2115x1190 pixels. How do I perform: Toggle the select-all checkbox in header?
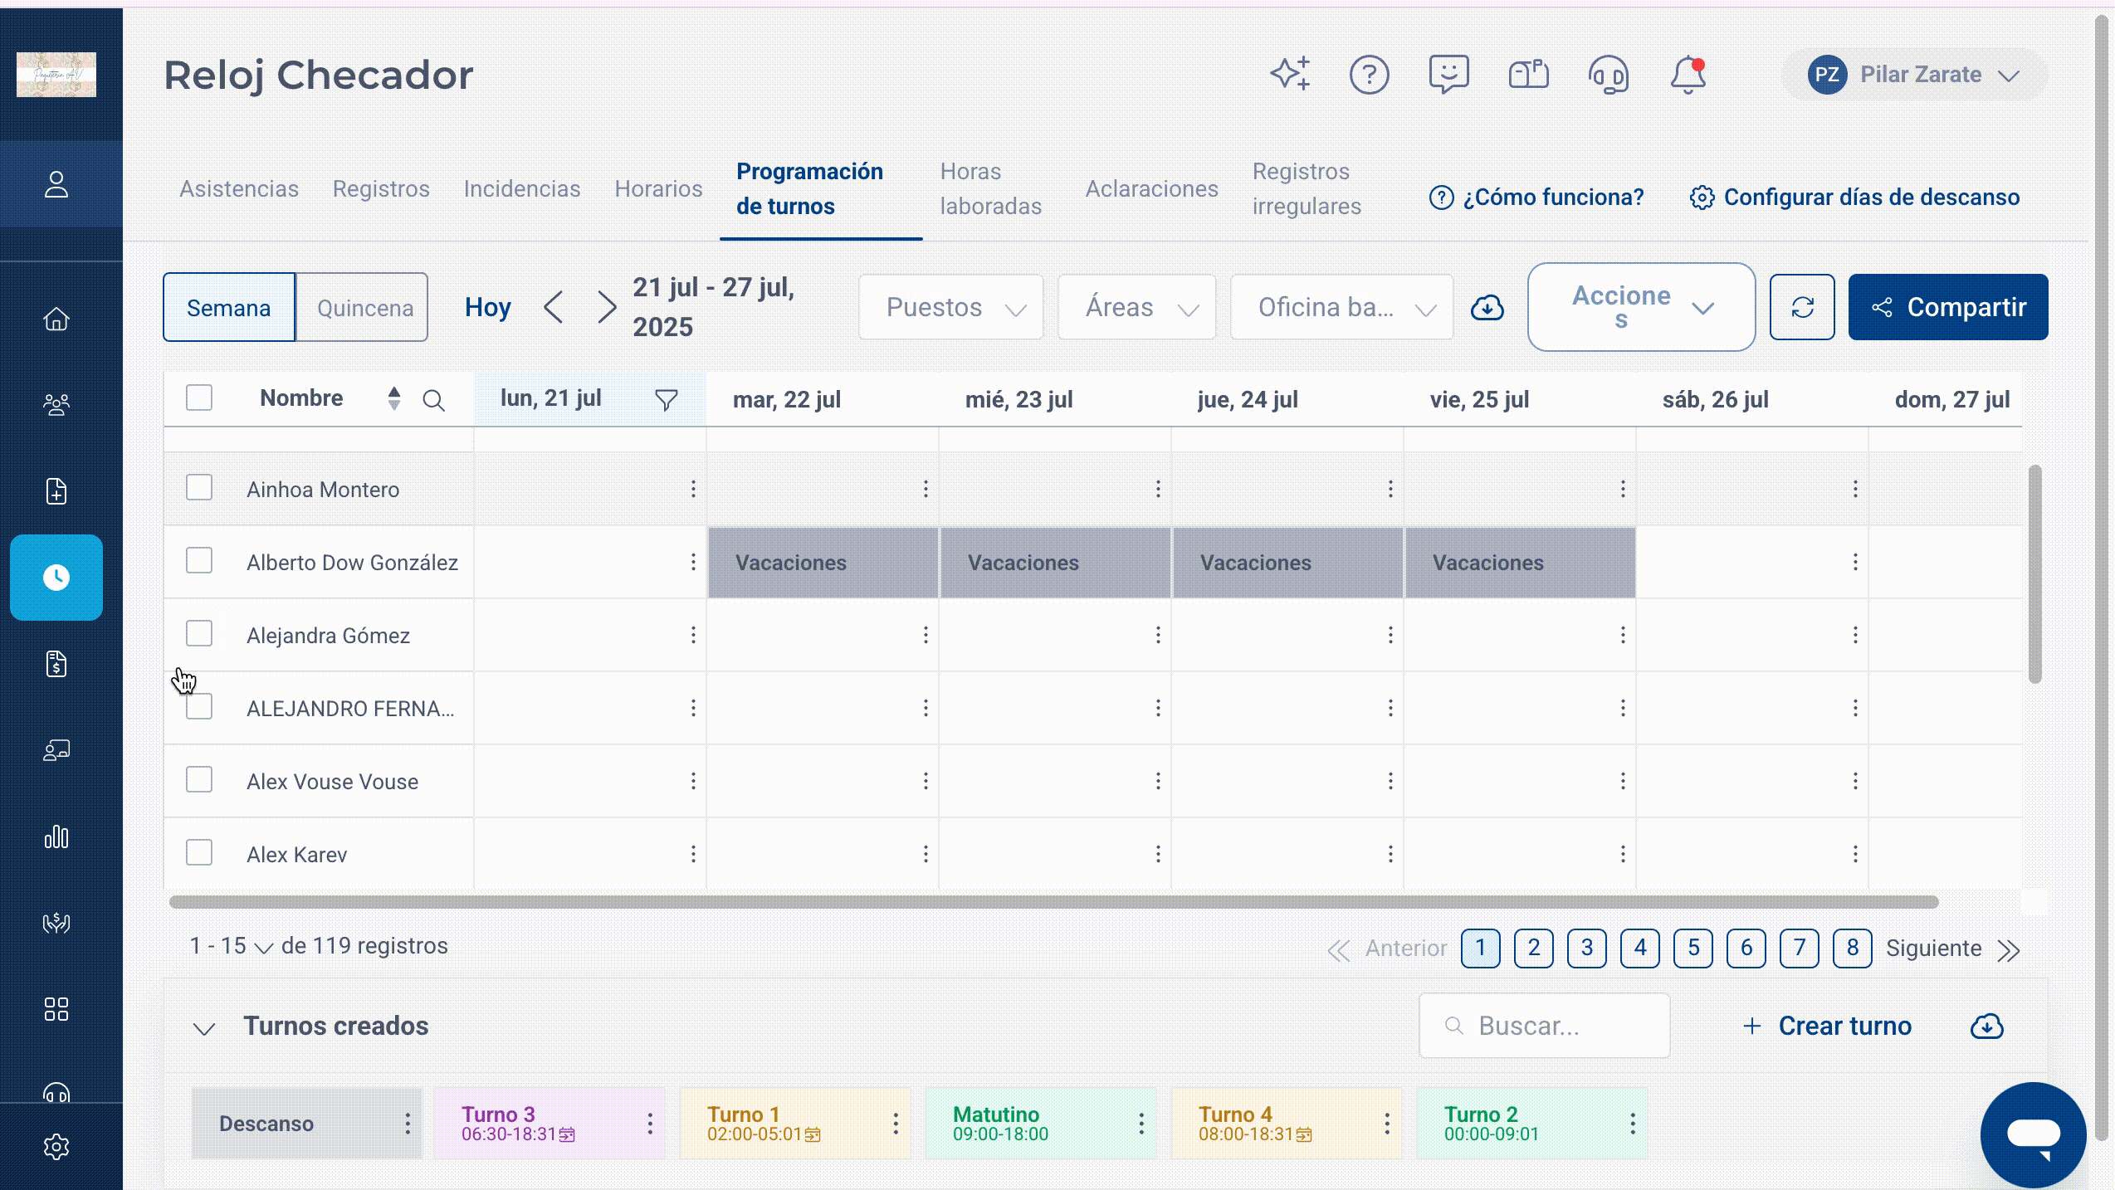pyautogui.click(x=199, y=398)
